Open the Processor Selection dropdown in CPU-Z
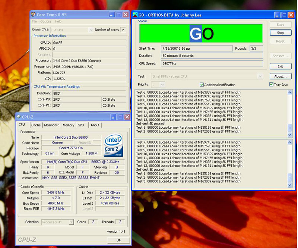 71,222
